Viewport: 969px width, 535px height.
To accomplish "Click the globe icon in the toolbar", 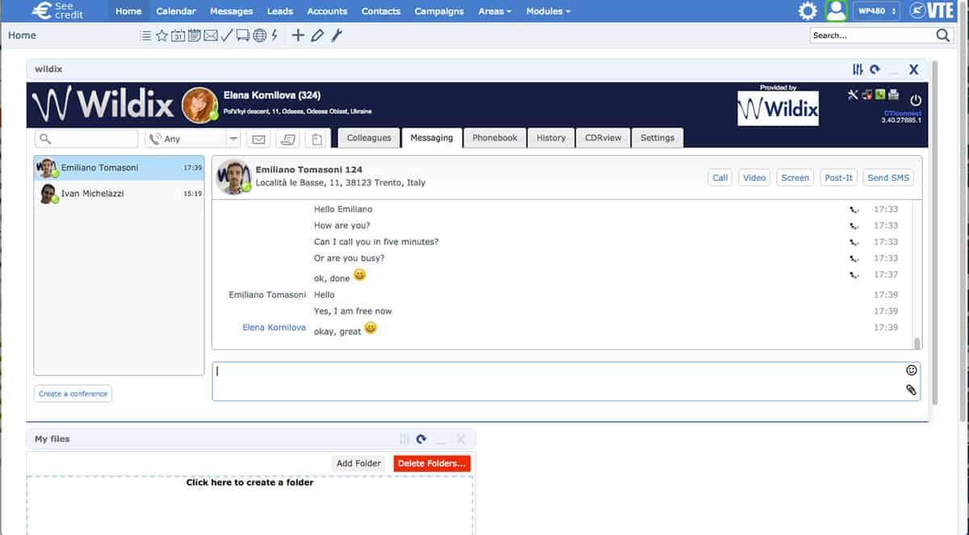I will coord(259,36).
